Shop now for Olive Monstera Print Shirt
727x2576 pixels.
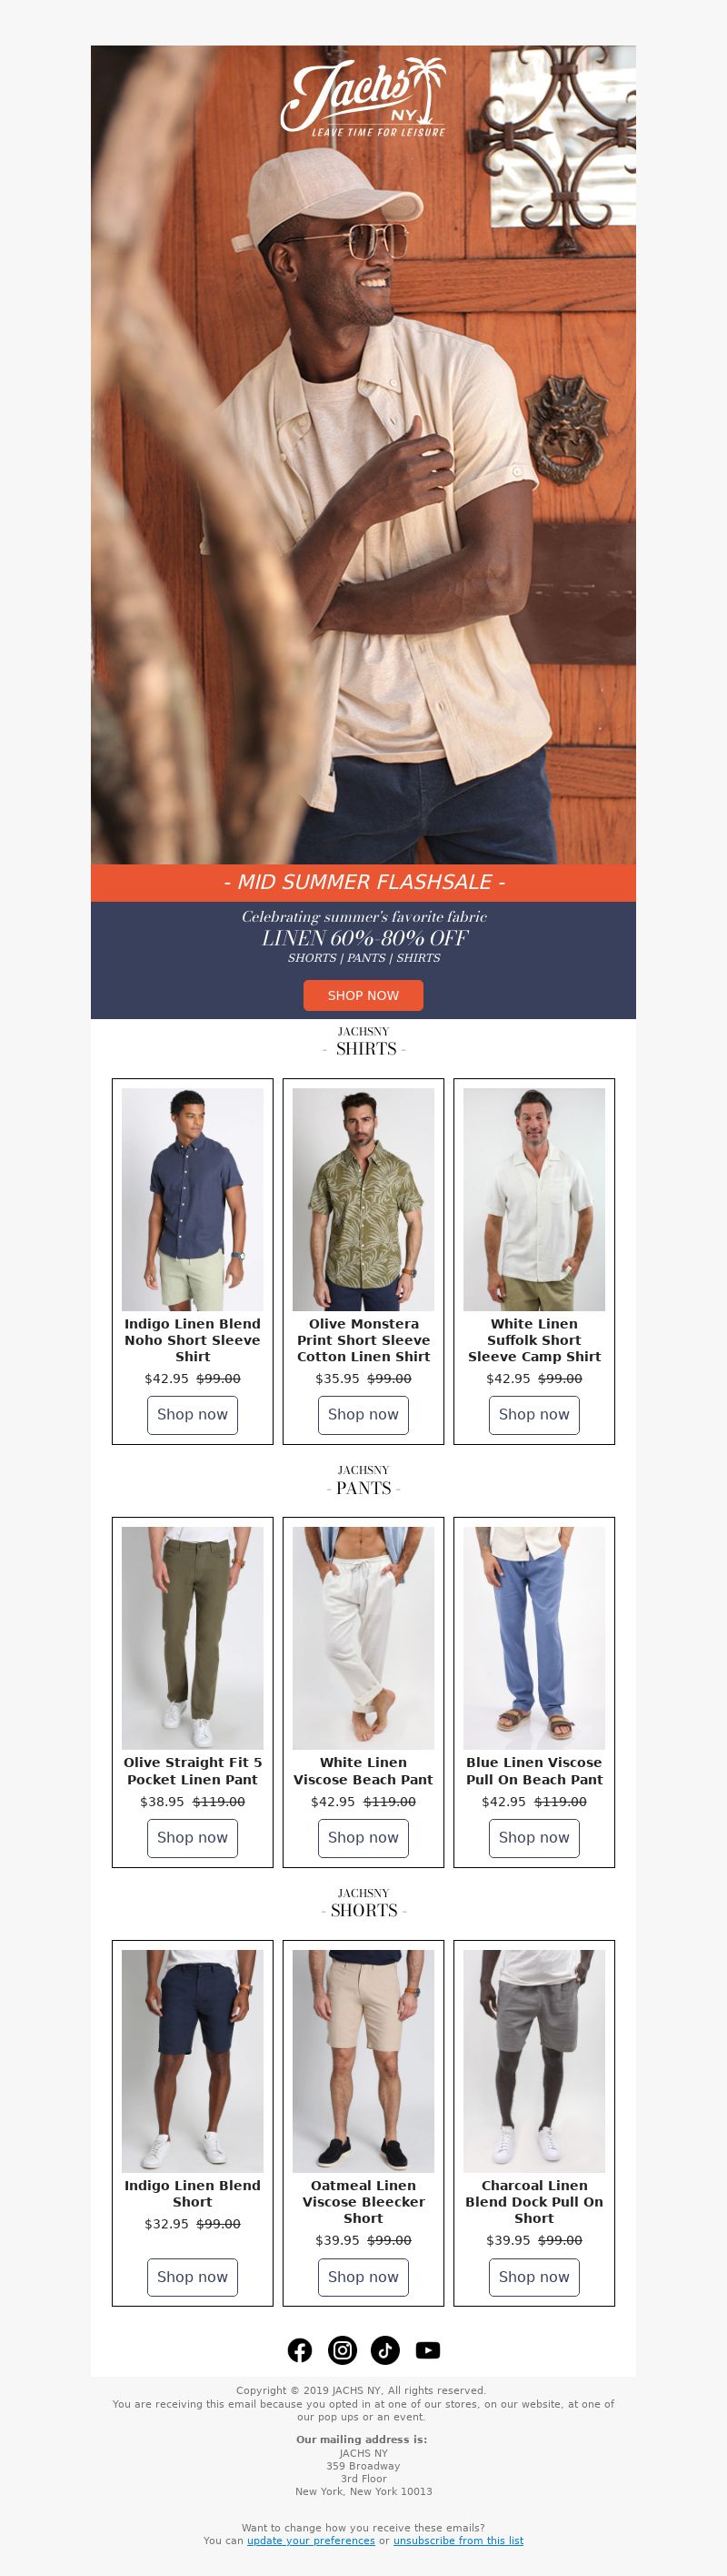tap(363, 1414)
